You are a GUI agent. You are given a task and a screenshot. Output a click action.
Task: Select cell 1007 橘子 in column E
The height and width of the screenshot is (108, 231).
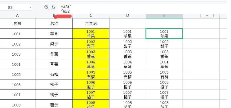164,95
